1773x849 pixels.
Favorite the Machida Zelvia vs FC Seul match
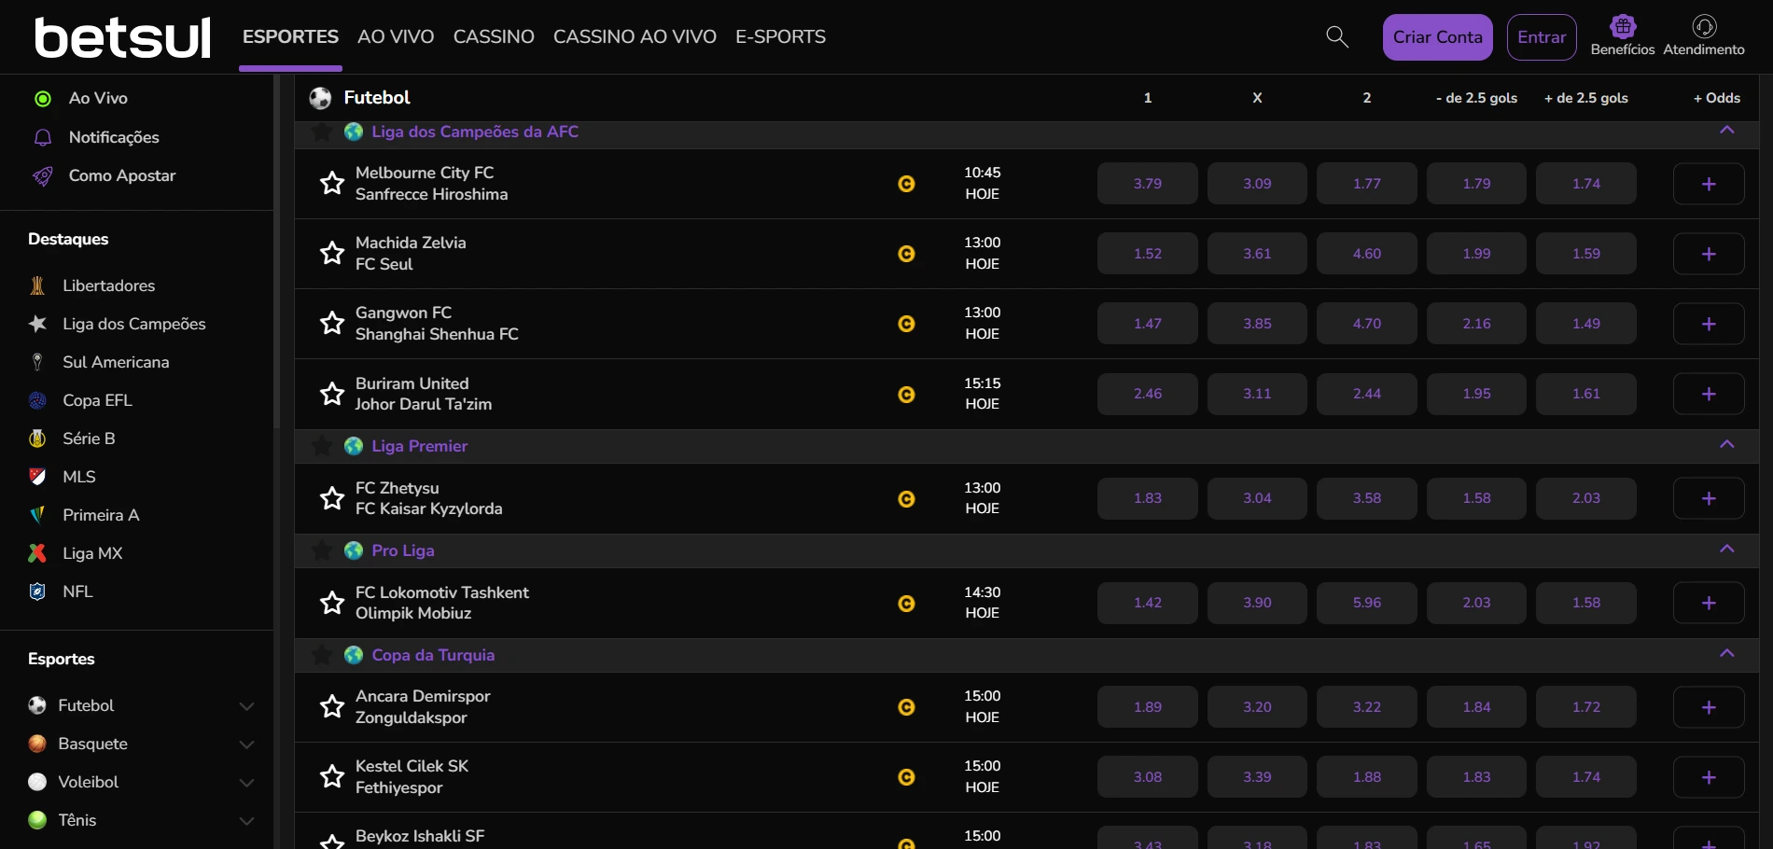[332, 253]
